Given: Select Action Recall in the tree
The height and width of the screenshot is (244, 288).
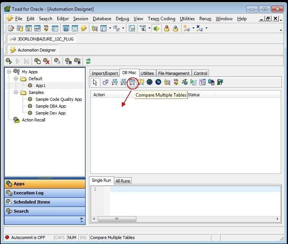Looking at the screenshot, I should click(34, 120).
